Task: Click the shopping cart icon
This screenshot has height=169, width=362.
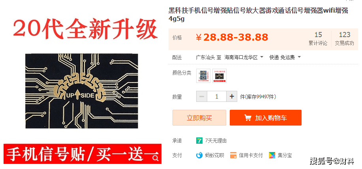Action: coord(248,118)
